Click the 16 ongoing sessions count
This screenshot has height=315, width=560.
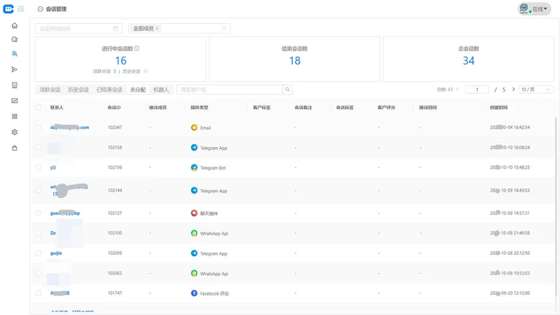pyautogui.click(x=120, y=61)
